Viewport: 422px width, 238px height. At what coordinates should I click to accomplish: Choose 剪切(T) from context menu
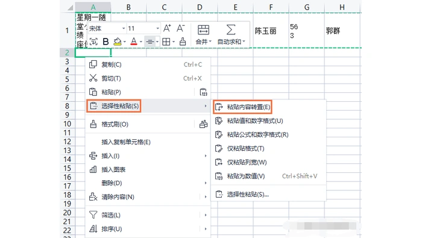[x=148, y=78]
